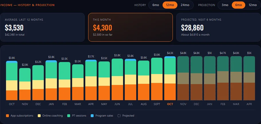Click the PT sessions legend label
The width and height of the screenshot is (261, 124).
click(79, 116)
